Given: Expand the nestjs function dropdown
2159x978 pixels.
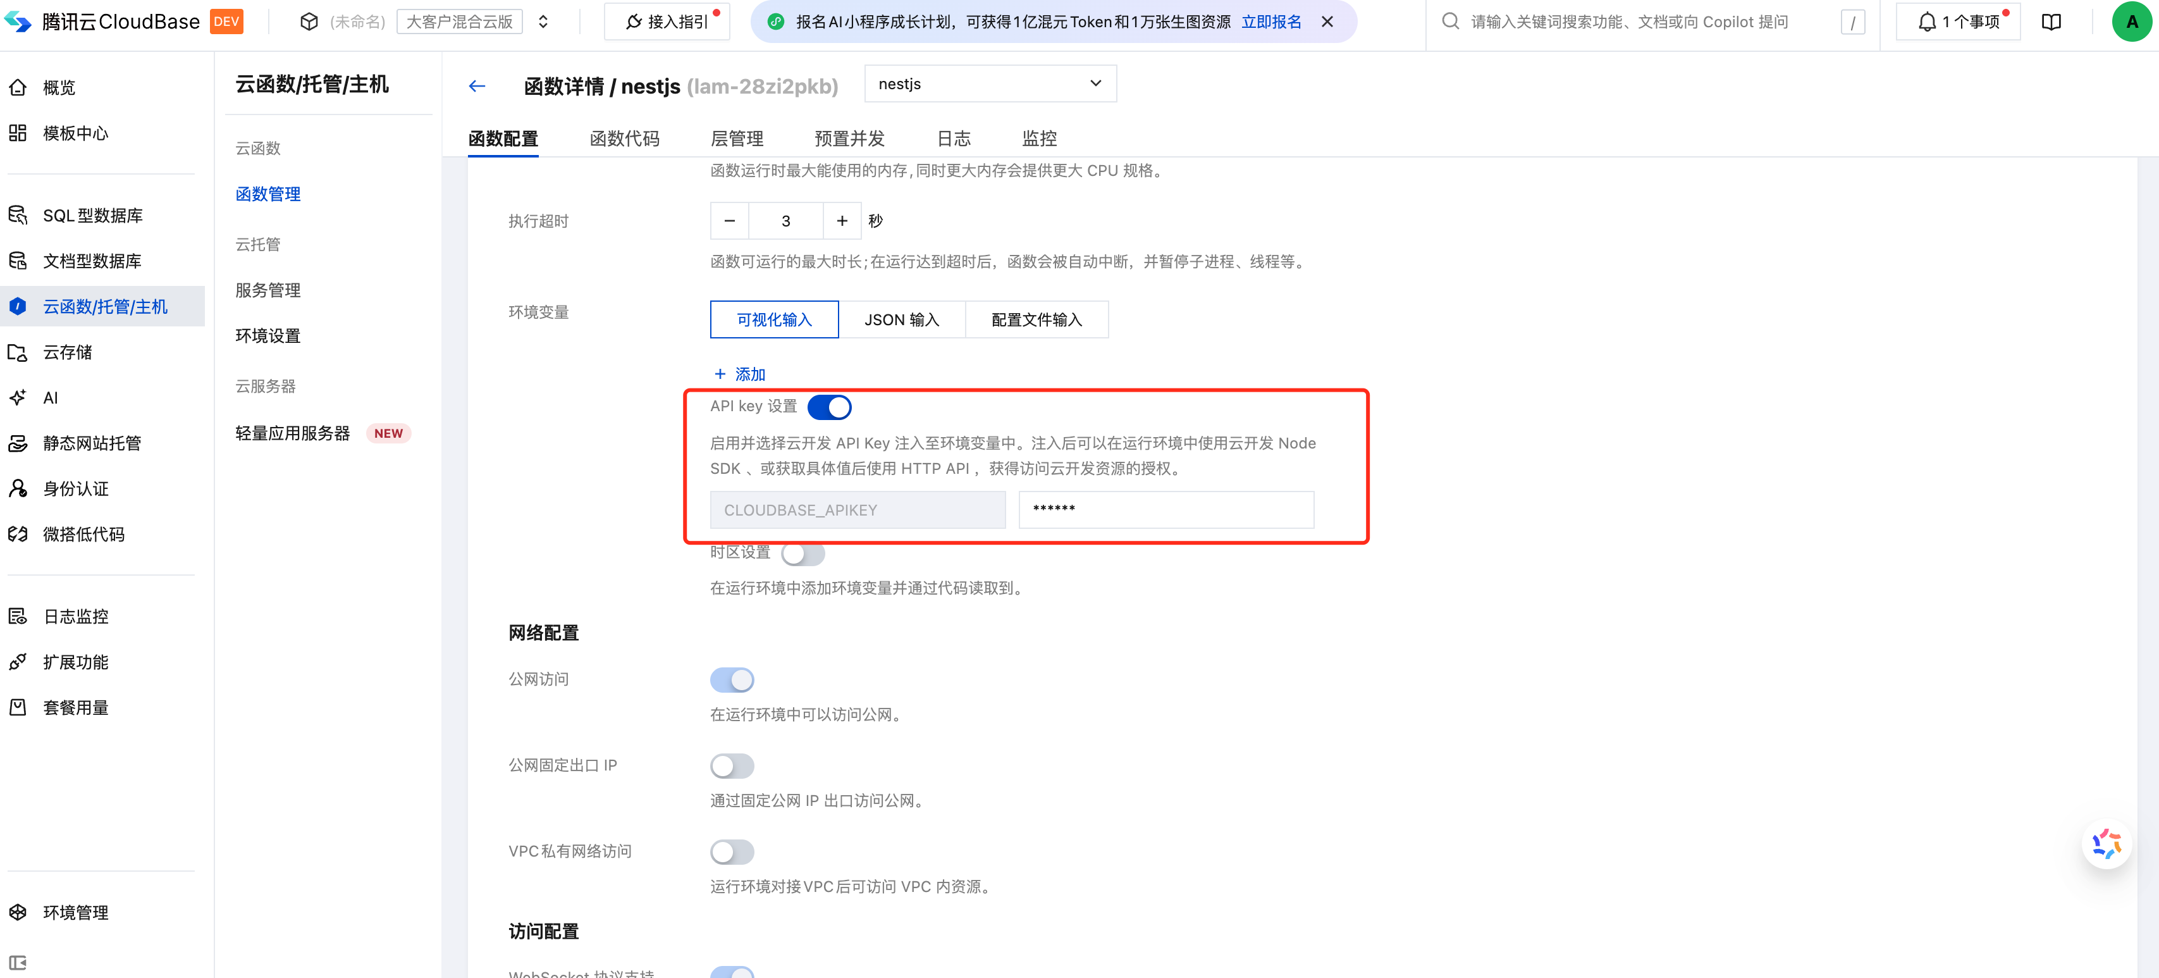Looking at the screenshot, I should click(x=990, y=84).
